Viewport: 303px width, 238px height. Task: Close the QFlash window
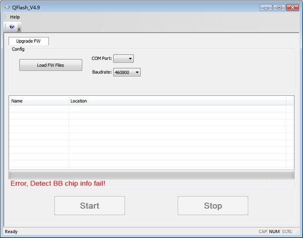point(291,7)
